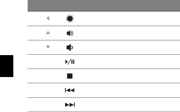Image resolution: width=180 pixels, height=112 pixels.
Task: Click the up-pointing triangle arrow
Action: click(x=48, y=33)
